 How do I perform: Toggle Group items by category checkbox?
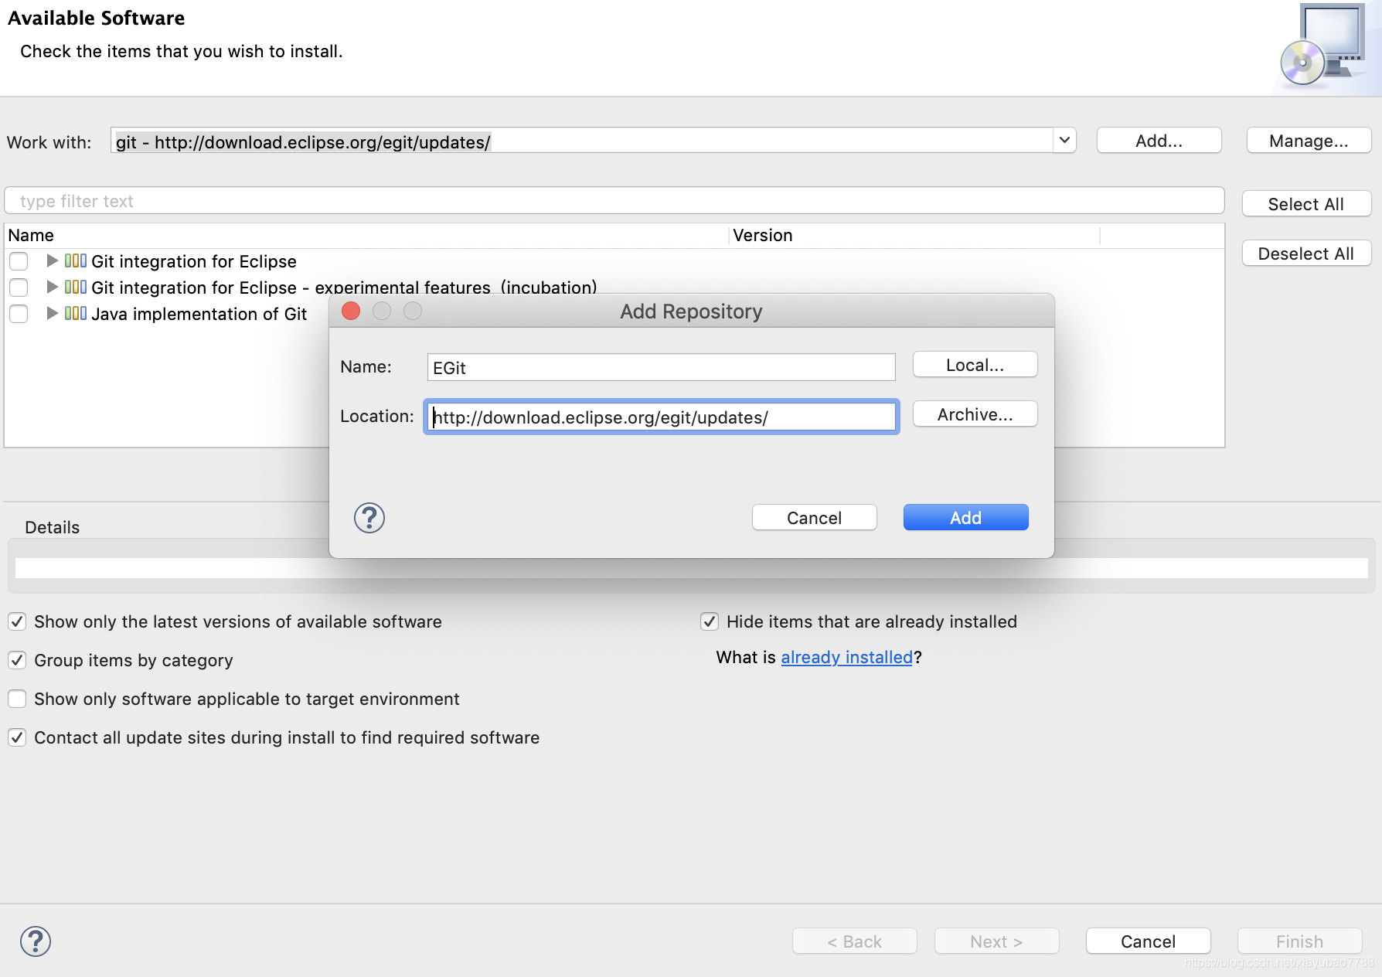[x=17, y=660]
